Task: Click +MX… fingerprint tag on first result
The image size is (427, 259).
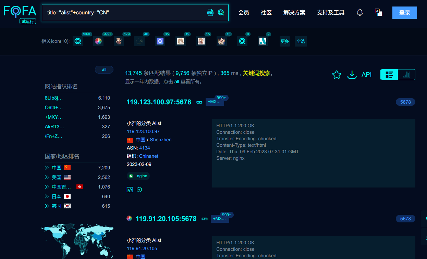Action: click(x=215, y=102)
